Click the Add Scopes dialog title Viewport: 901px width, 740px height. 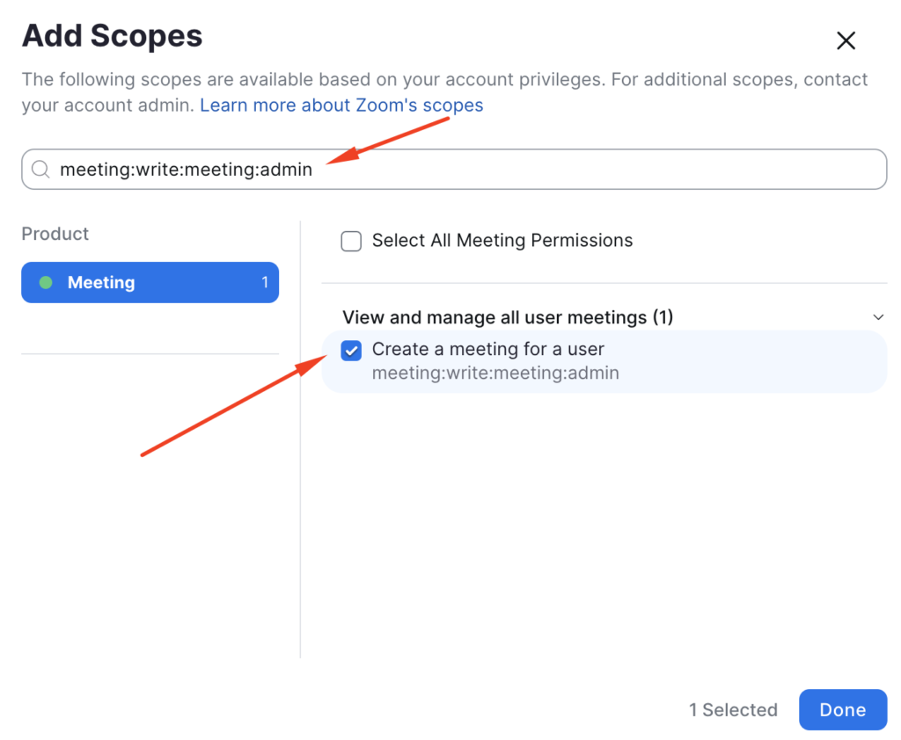tap(113, 36)
